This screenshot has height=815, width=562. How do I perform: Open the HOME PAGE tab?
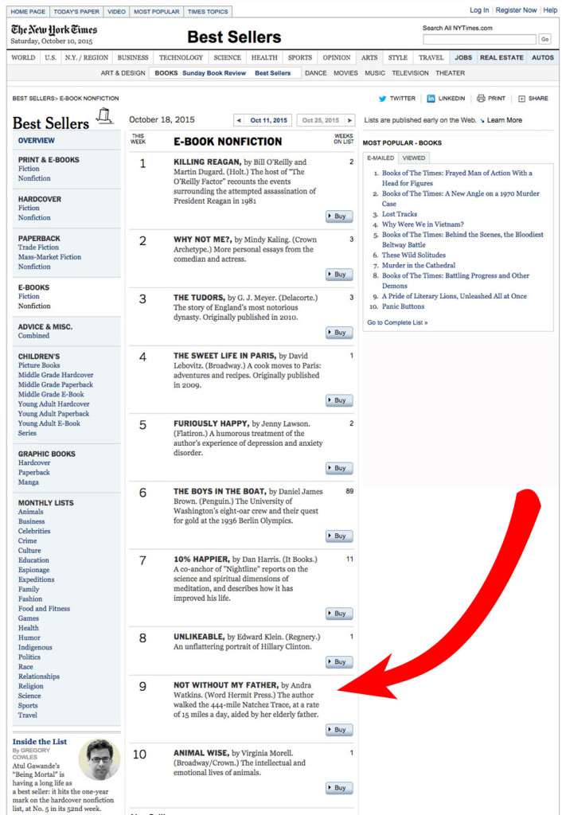click(28, 11)
